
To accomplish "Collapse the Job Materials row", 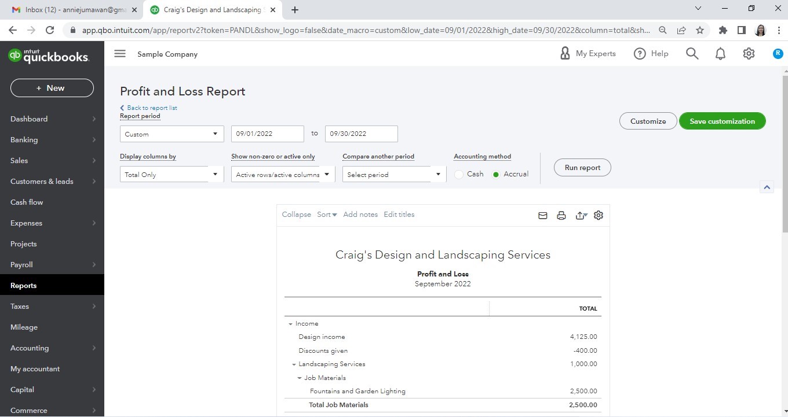I will [x=300, y=378].
